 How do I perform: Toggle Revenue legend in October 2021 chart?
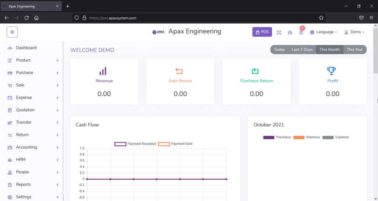pyautogui.click(x=307, y=137)
